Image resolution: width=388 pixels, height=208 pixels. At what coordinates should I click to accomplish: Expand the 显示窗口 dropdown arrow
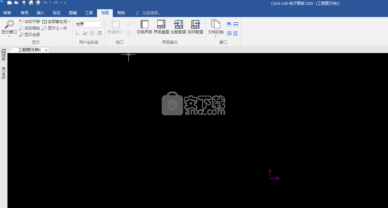9,36
